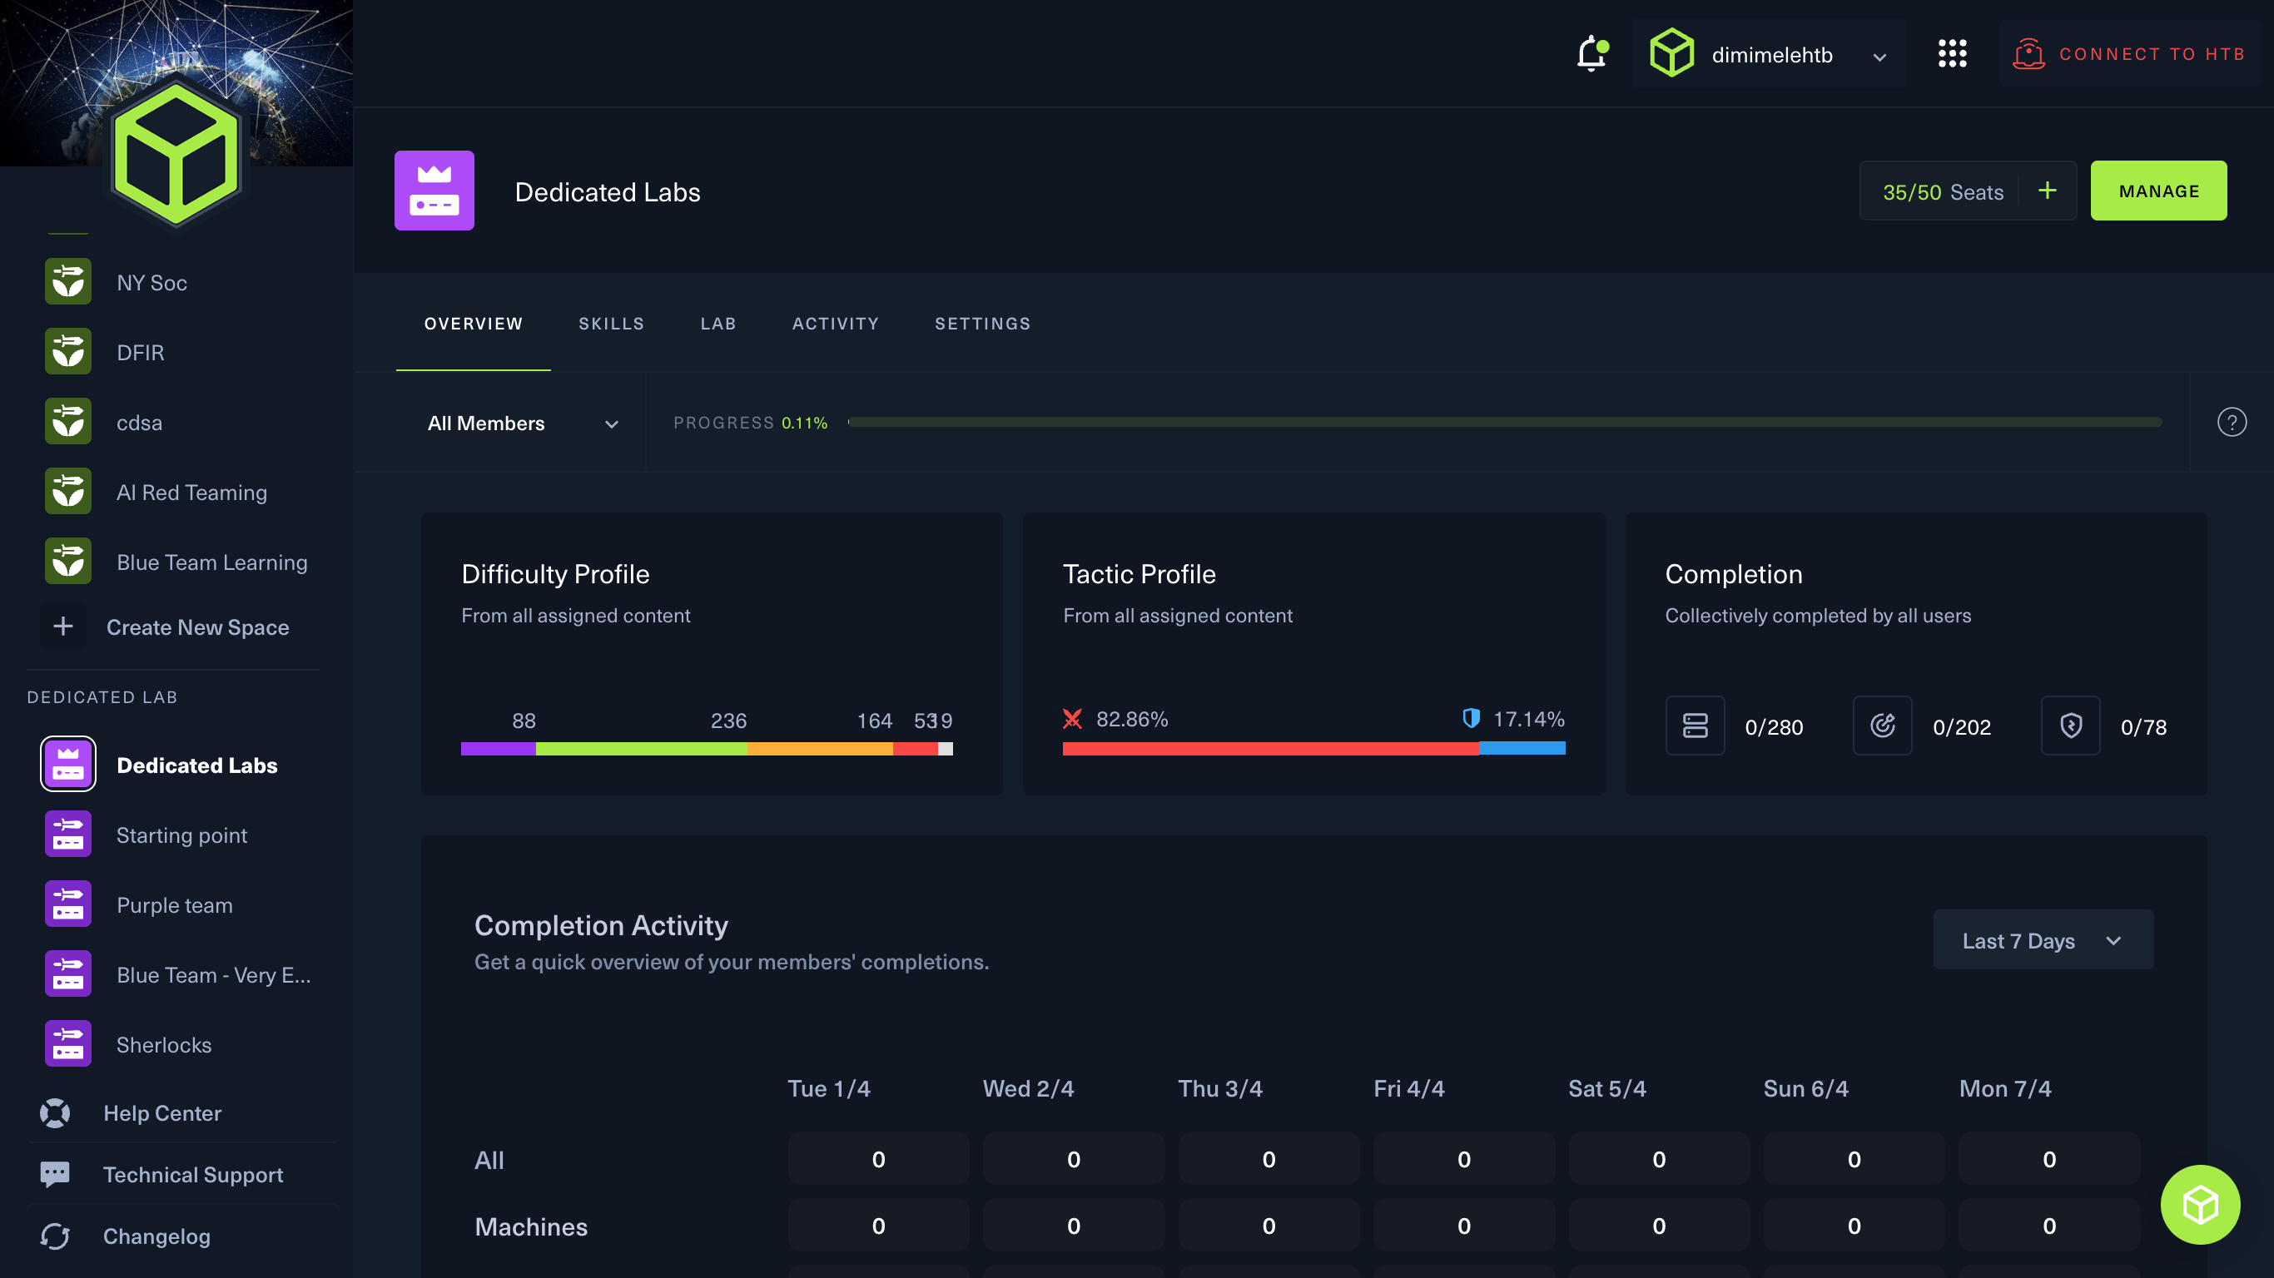The image size is (2274, 1278).
Task: Click the Purple team lab icon
Action: [68, 904]
